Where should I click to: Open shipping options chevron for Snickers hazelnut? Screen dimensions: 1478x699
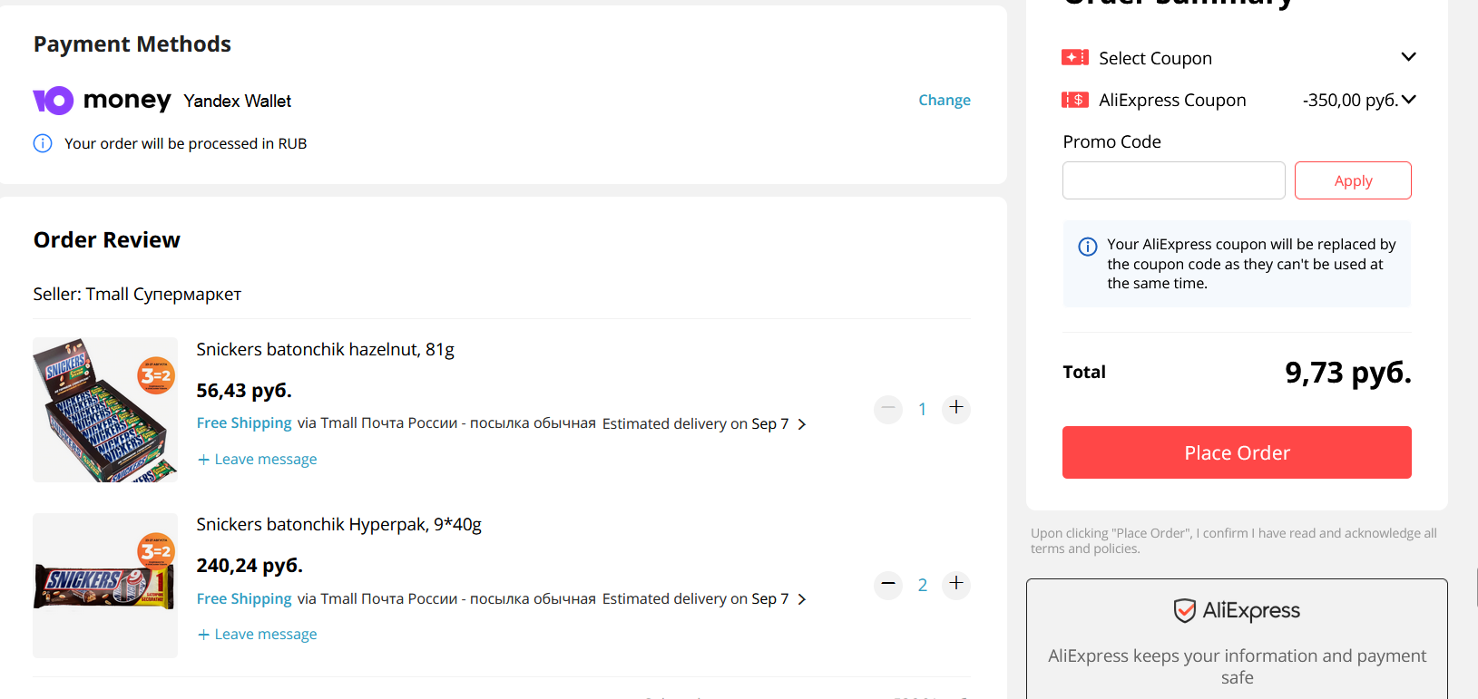[x=801, y=424]
